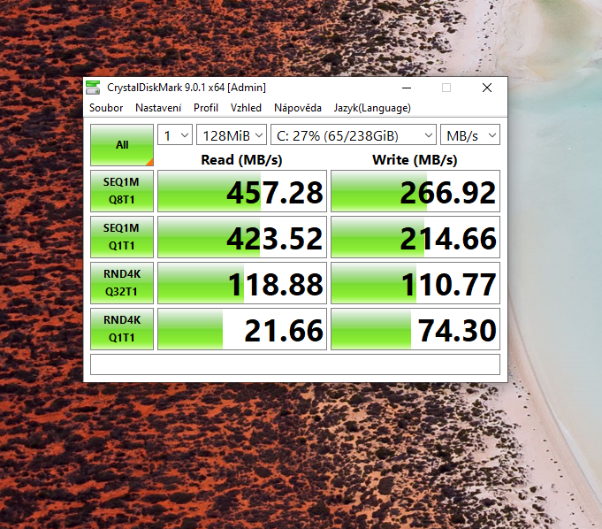Click the 21.66 read result

tap(242, 329)
